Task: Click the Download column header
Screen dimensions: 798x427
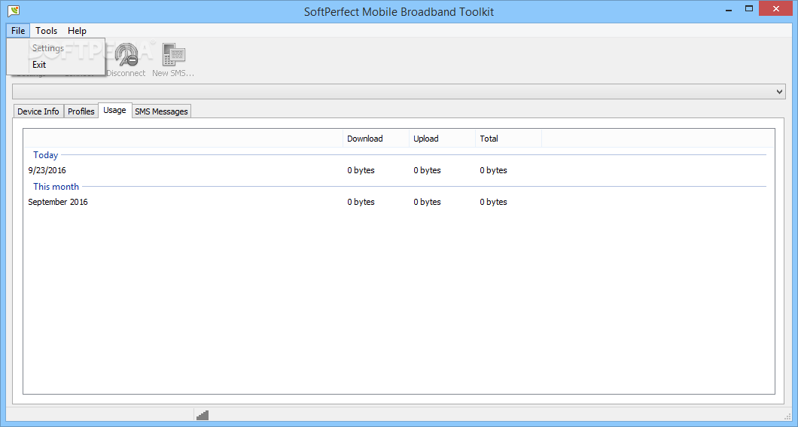Action: [376, 139]
